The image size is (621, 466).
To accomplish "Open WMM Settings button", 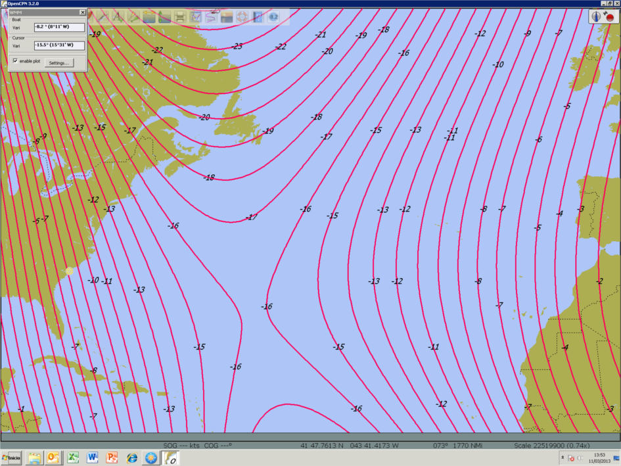I will tap(59, 62).
